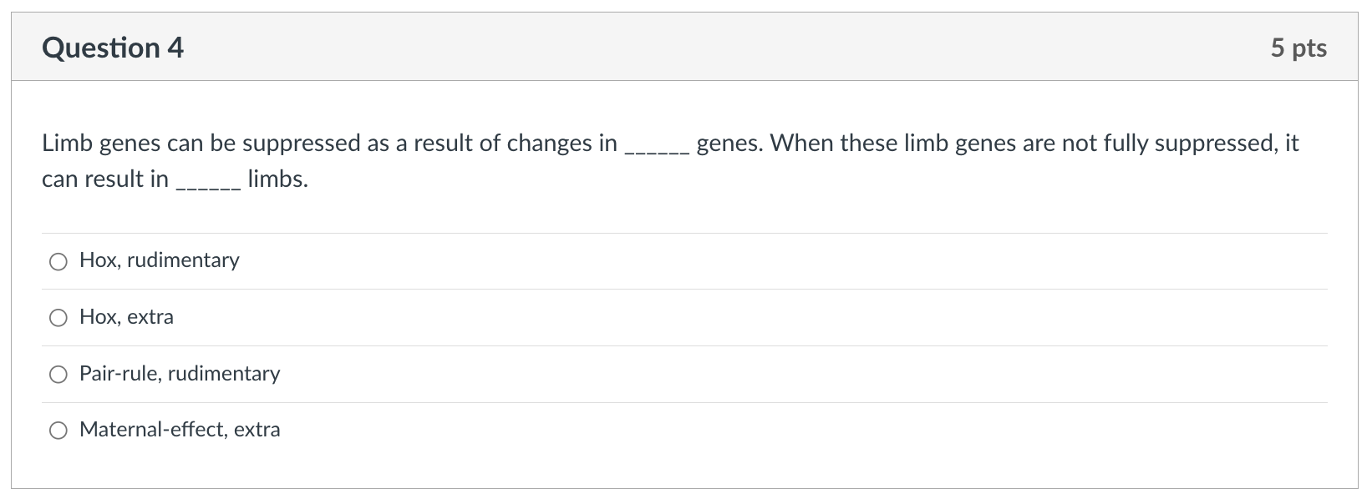
Task: Click the gray question header bar
Action: pos(668,48)
